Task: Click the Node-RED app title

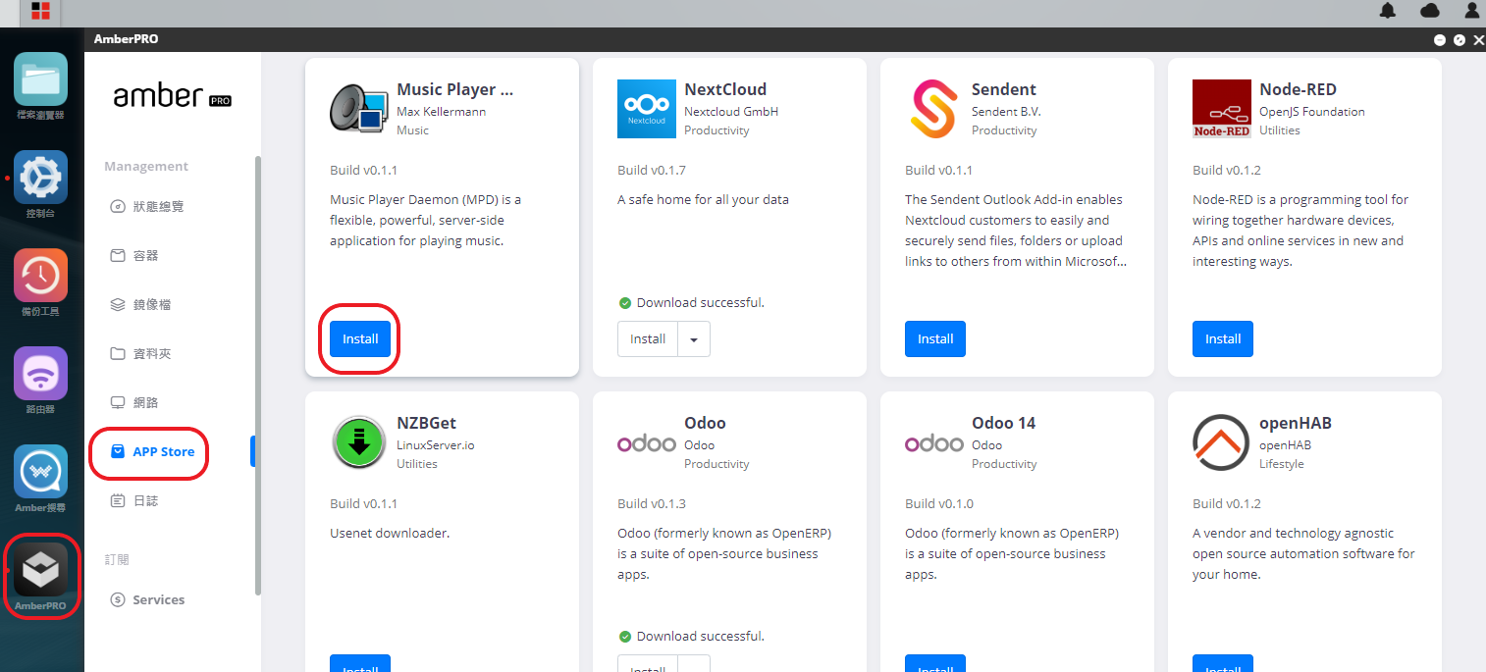Action: pyautogui.click(x=1298, y=89)
